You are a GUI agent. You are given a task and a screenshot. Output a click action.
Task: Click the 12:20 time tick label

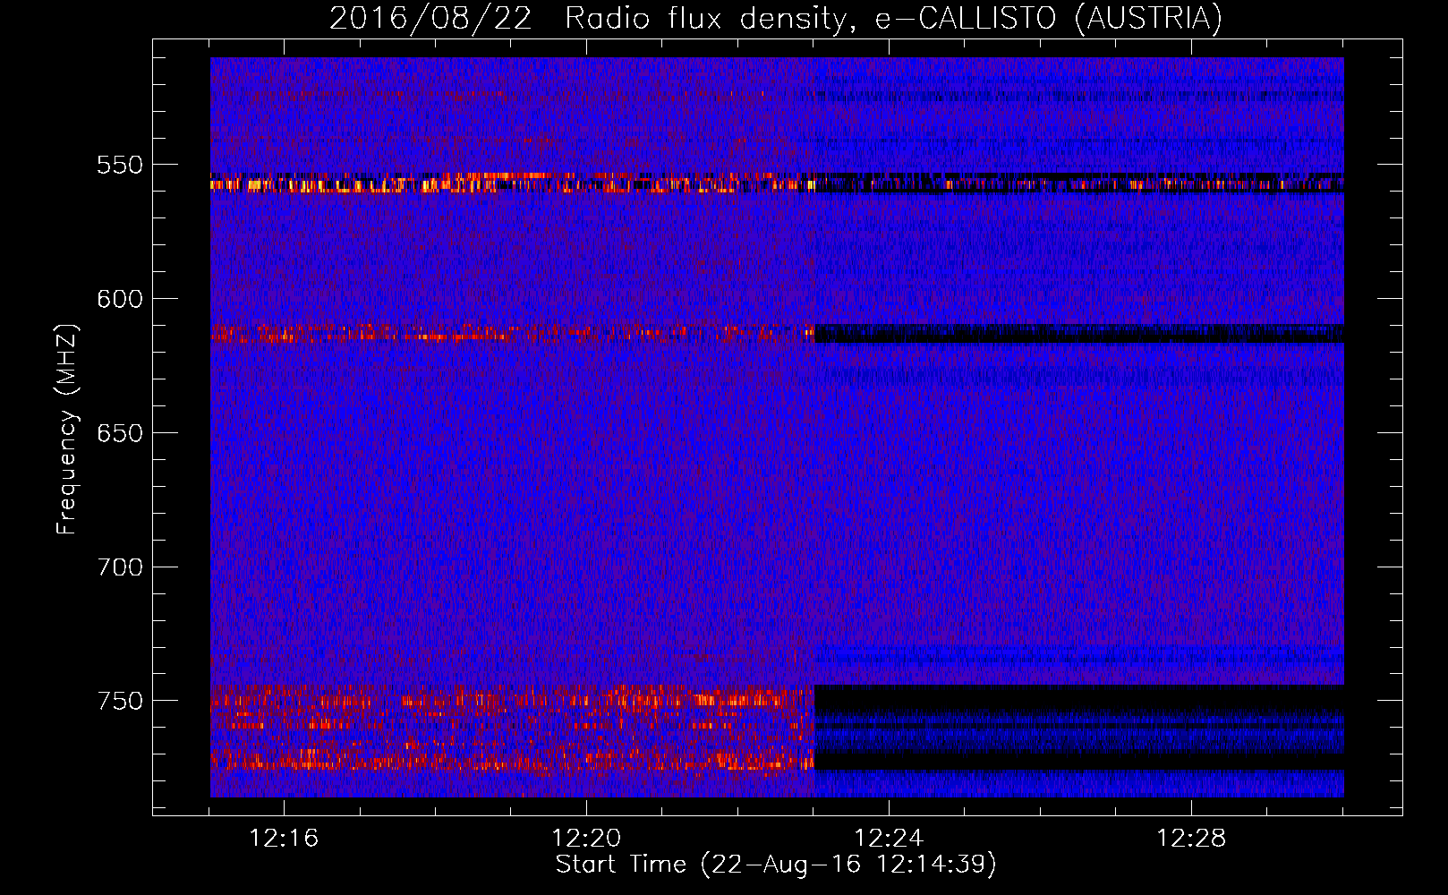[586, 839]
